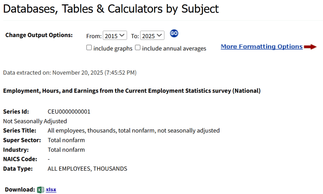The height and width of the screenshot is (194, 323).
Task: Click the Industry value 'Total nonfarm'
Action: pyautogui.click(x=66, y=150)
